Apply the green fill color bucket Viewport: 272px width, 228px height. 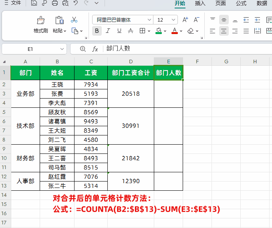click(x=159, y=31)
